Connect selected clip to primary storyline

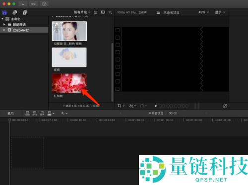click(x=27, y=113)
